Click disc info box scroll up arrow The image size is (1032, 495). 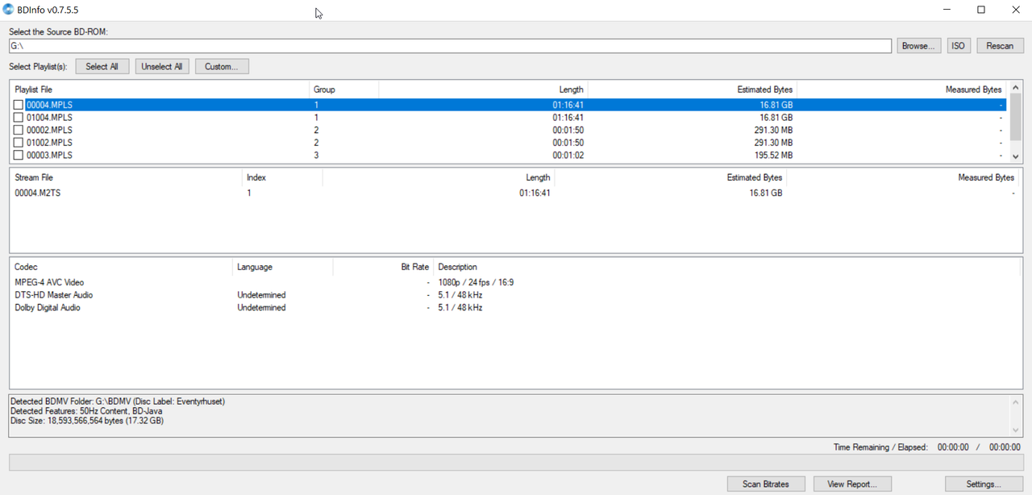pos(1015,403)
